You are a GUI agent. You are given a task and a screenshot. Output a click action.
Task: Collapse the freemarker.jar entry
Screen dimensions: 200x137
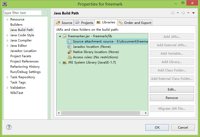[60, 36]
